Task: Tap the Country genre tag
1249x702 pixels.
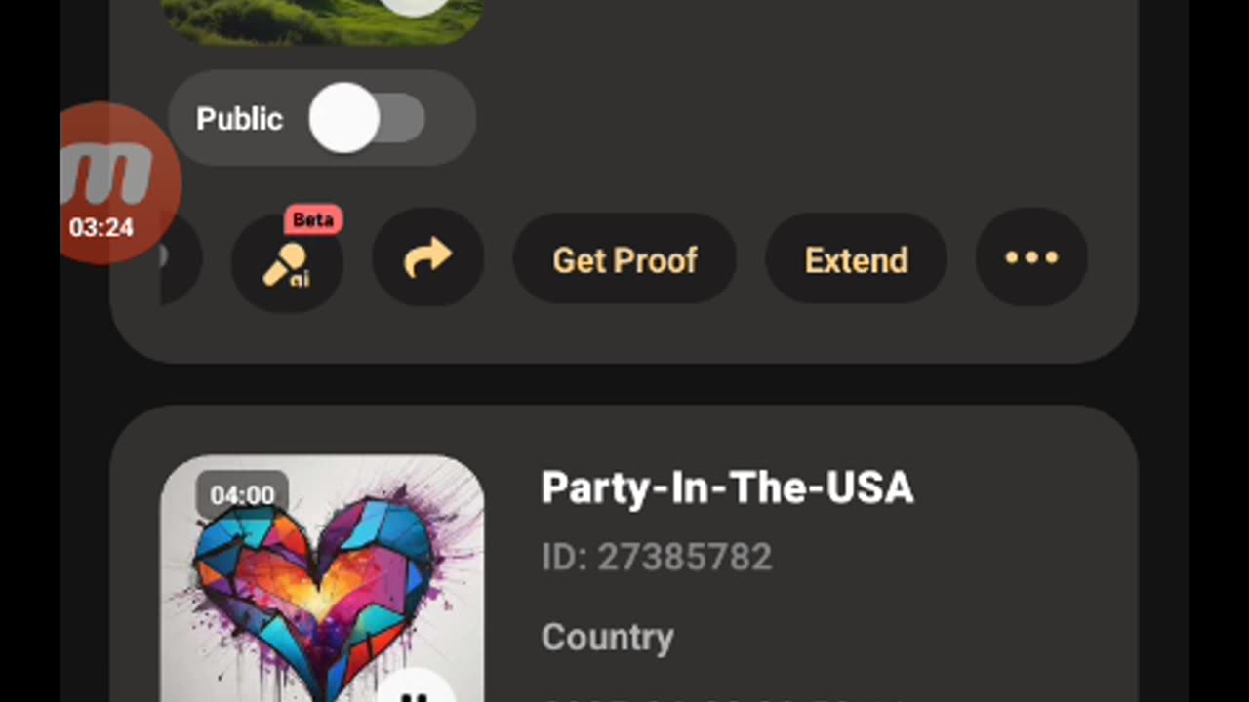Action: (x=607, y=637)
